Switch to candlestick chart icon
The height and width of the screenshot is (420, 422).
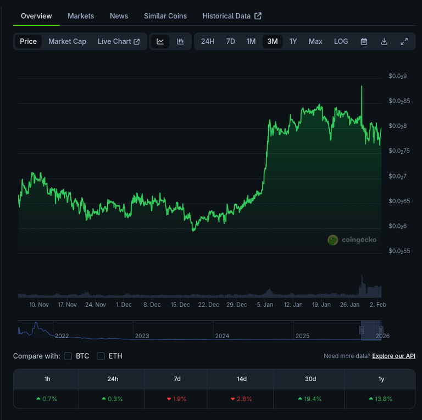click(x=180, y=42)
